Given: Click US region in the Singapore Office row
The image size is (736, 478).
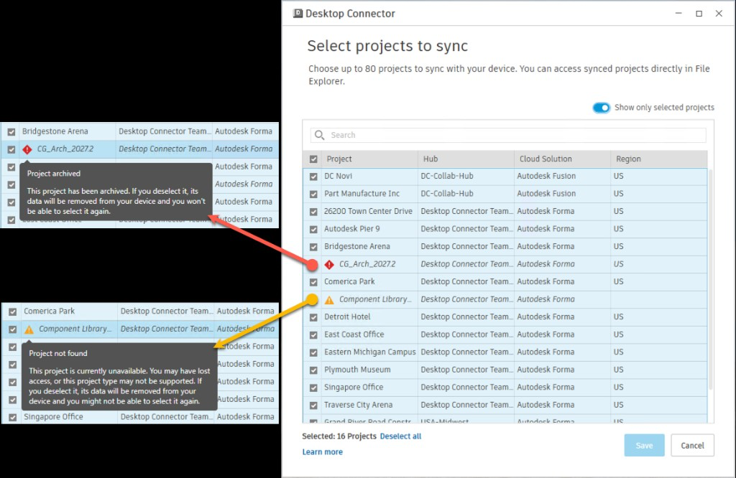Looking at the screenshot, I should click(618, 387).
